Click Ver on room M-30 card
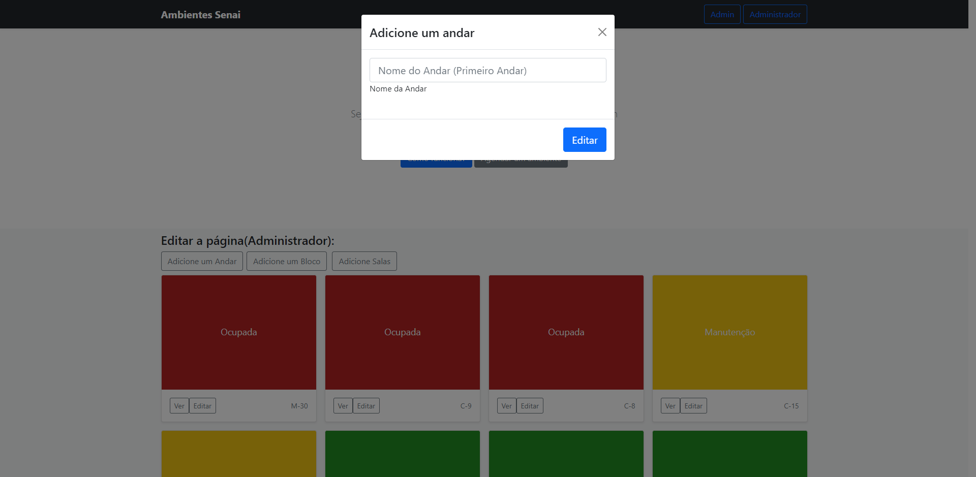The image size is (976, 477). pos(179,406)
